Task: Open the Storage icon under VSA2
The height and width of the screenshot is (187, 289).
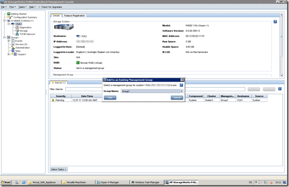Action: [17, 31]
